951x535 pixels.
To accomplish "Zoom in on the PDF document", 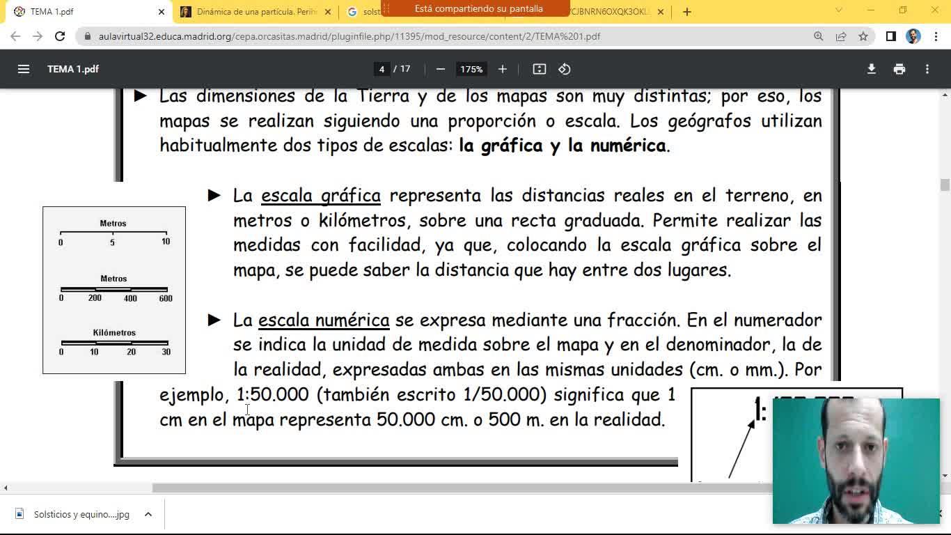I will click(503, 69).
